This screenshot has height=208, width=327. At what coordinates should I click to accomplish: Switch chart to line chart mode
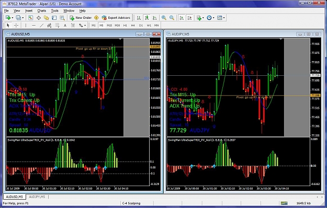pyautogui.click(x=155, y=18)
